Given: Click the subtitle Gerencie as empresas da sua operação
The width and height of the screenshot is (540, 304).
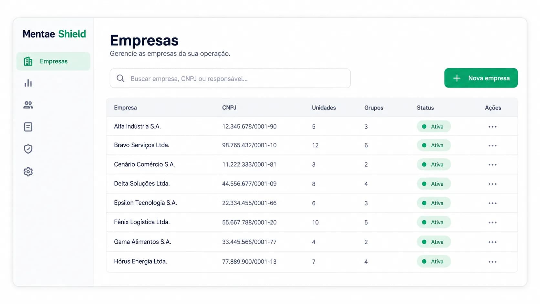Looking at the screenshot, I should [170, 54].
